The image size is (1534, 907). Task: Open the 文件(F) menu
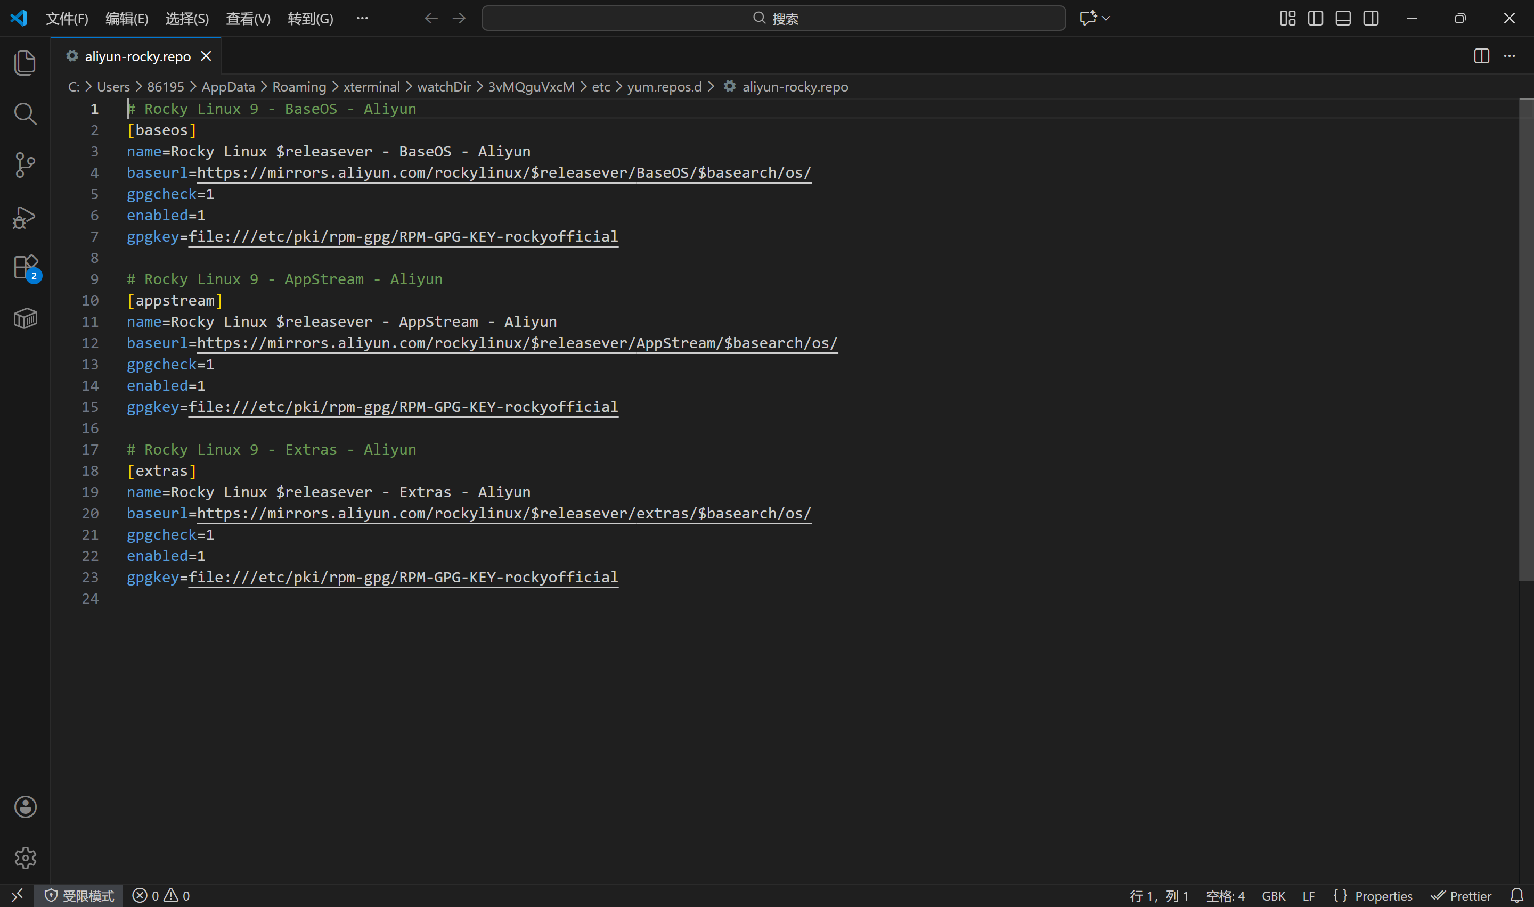point(67,18)
